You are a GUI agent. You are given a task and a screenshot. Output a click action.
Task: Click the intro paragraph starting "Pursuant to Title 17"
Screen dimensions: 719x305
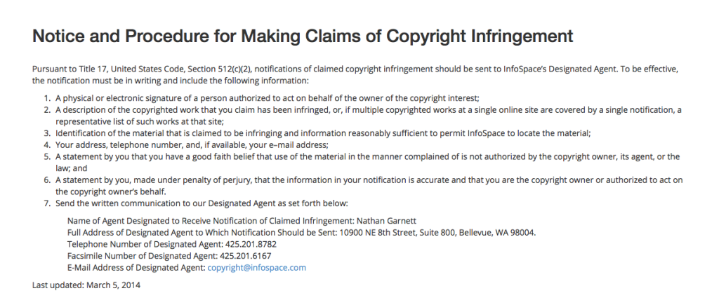coord(355,74)
